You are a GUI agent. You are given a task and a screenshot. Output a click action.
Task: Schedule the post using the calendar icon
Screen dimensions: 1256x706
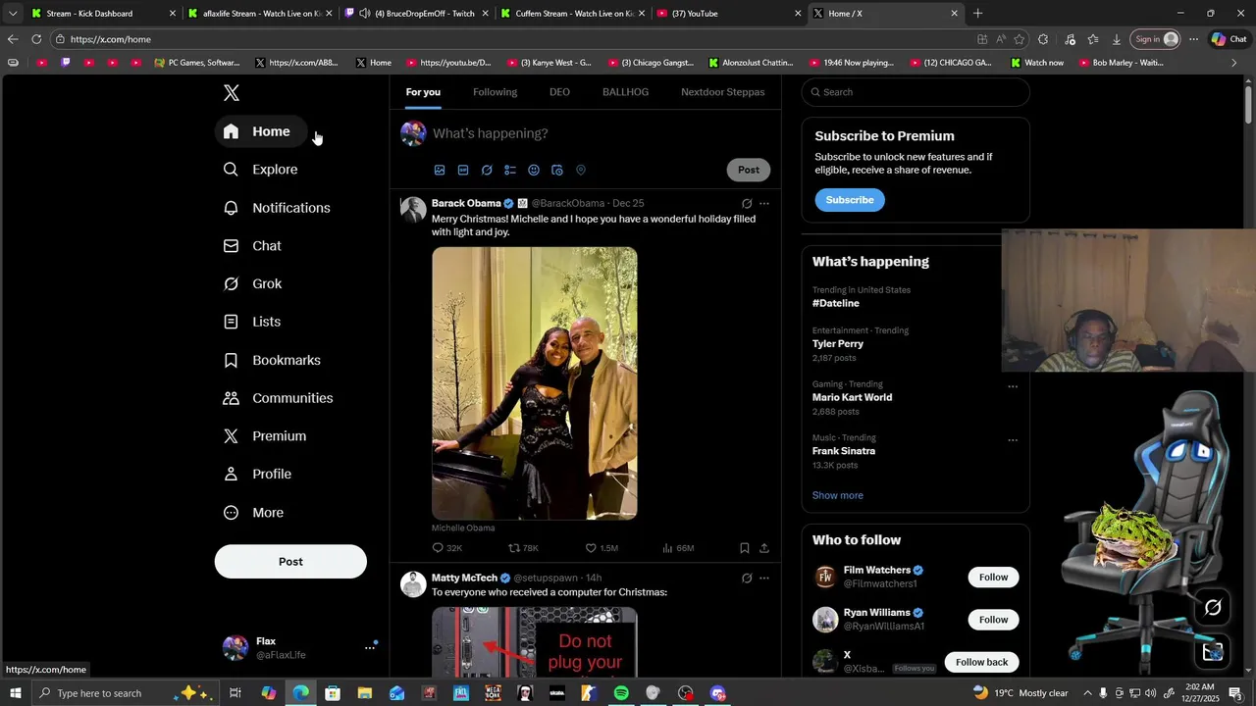557,170
